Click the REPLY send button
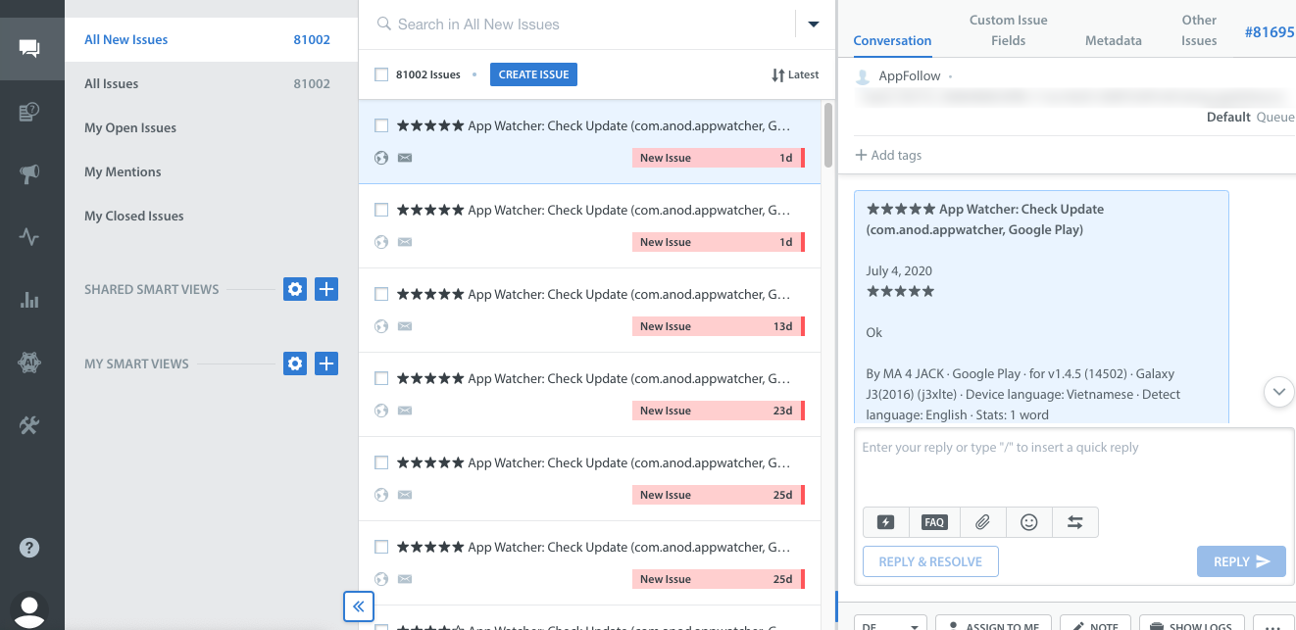This screenshot has width=1296, height=630. coord(1241,561)
